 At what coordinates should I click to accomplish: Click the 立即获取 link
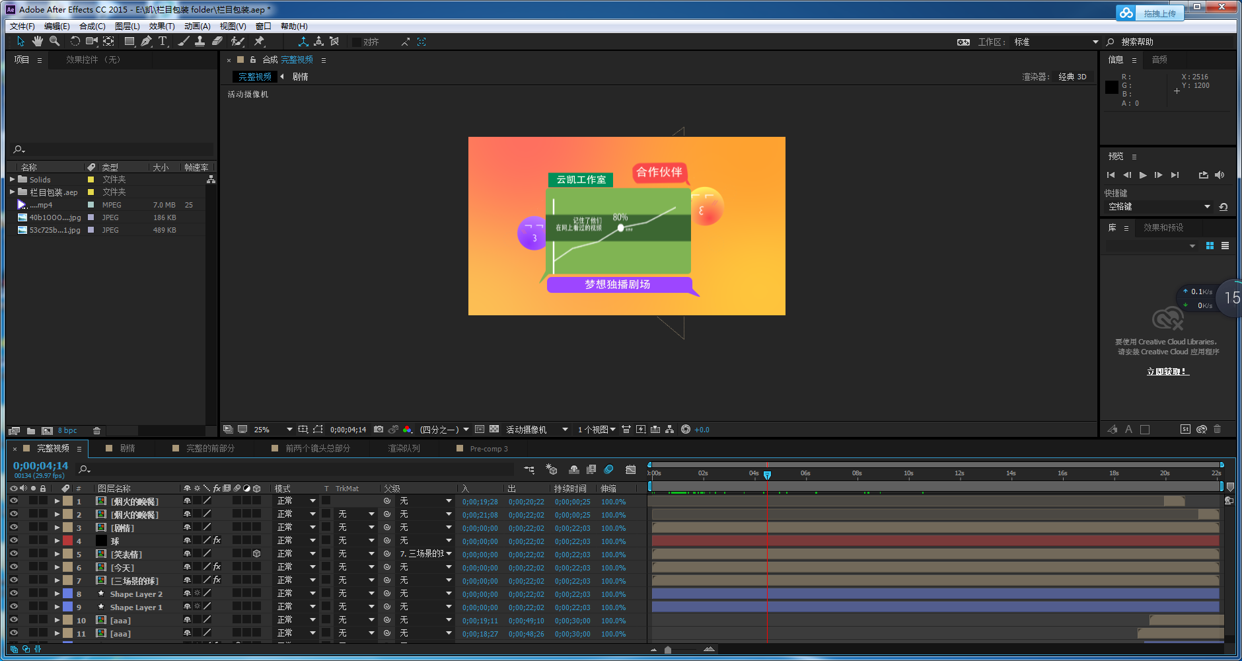(1167, 371)
